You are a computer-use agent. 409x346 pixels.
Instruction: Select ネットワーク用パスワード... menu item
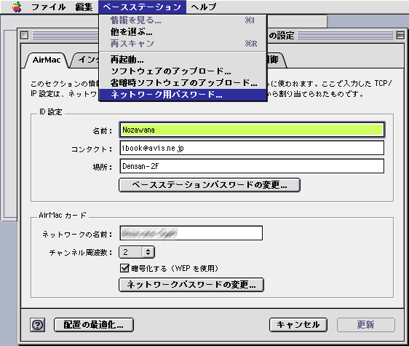coord(183,95)
